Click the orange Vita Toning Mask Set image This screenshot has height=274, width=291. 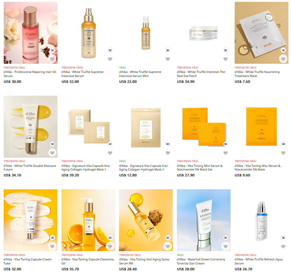204,127
